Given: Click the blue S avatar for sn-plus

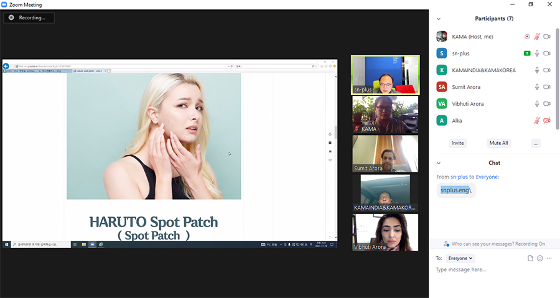Looking at the screenshot, I should coord(442,53).
